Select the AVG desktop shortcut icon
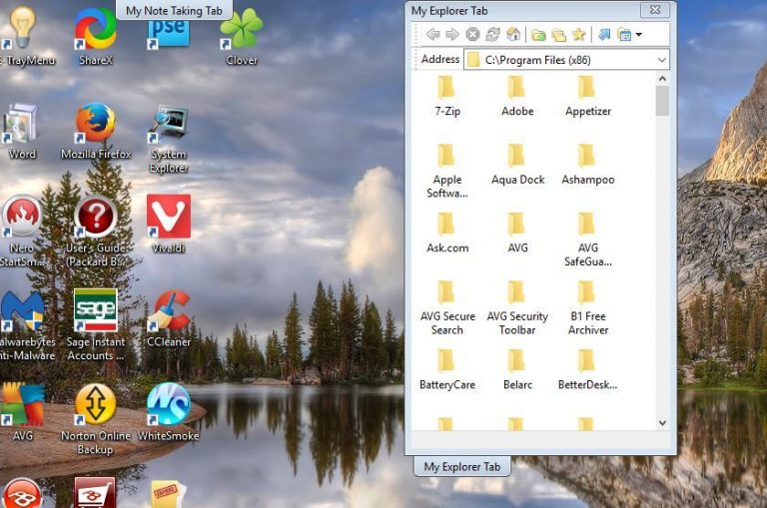The height and width of the screenshot is (508, 767). point(23,412)
